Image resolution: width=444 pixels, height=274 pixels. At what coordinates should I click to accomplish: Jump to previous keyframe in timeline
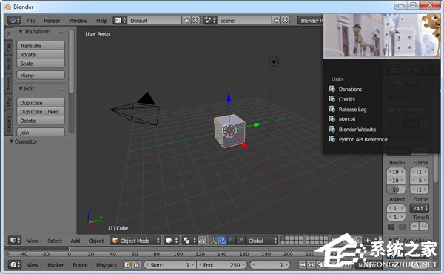click(311, 265)
